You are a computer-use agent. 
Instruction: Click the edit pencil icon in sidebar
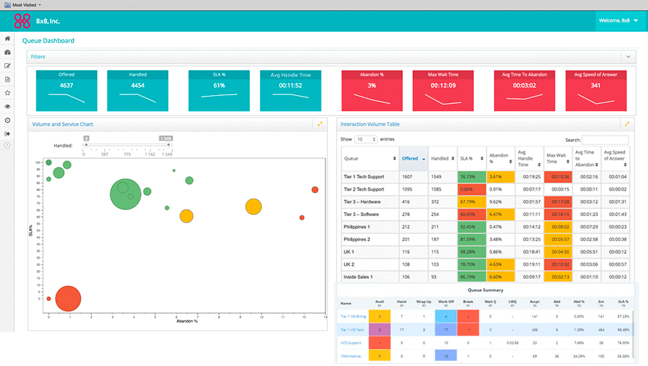(7, 66)
